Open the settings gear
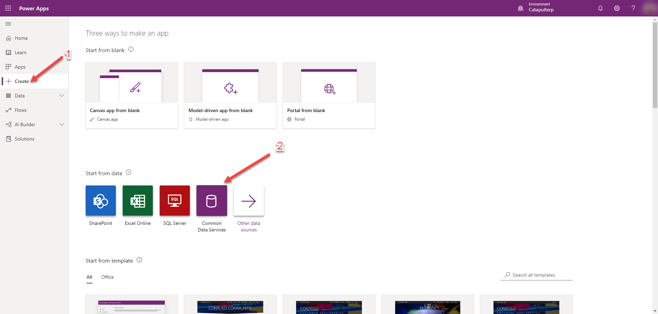The image size is (658, 314). pos(617,8)
